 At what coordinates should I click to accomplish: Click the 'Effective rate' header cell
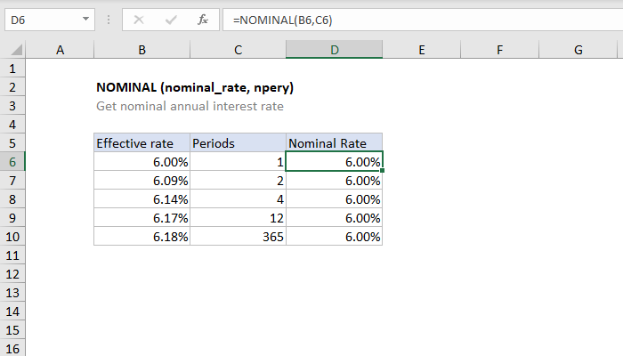(142, 143)
